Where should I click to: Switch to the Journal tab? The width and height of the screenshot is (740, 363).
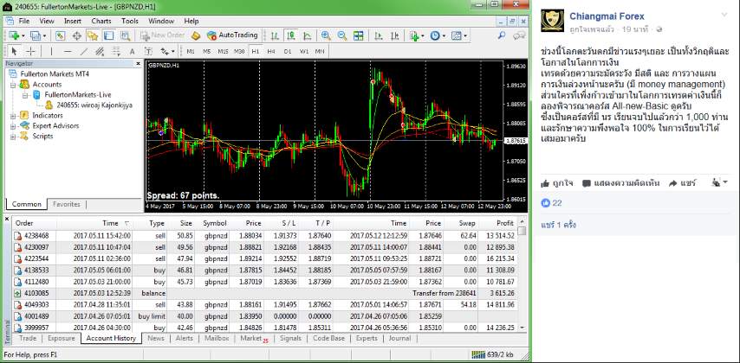tap(399, 338)
